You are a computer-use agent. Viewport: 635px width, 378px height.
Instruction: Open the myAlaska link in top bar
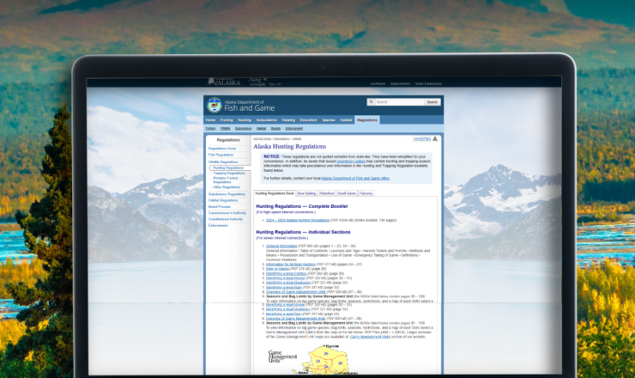point(378,83)
